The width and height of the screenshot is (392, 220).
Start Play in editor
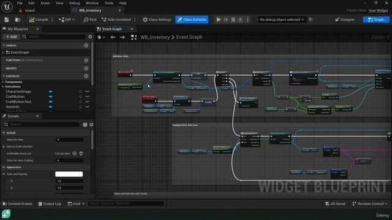(x=219, y=20)
